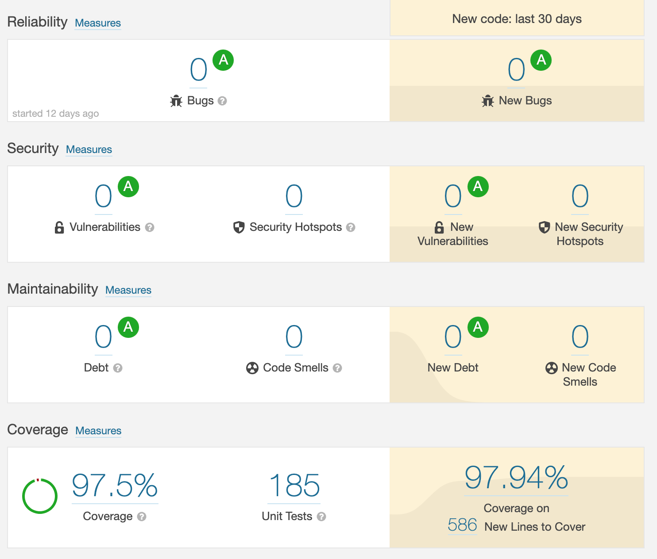Open the 97.5% coverage value
Image resolution: width=657 pixels, height=559 pixels.
[115, 486]
